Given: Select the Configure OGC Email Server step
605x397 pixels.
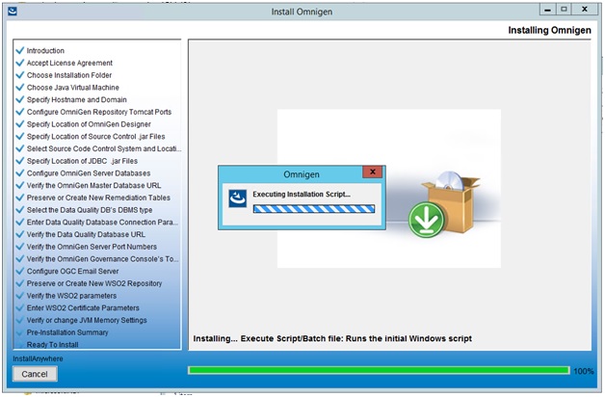Looking at the screenshot, I should pos(72,271).
